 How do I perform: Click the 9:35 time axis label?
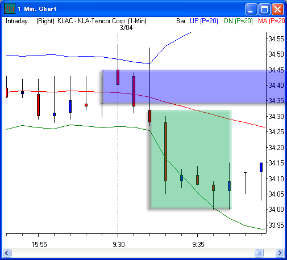tap(198, 245)
